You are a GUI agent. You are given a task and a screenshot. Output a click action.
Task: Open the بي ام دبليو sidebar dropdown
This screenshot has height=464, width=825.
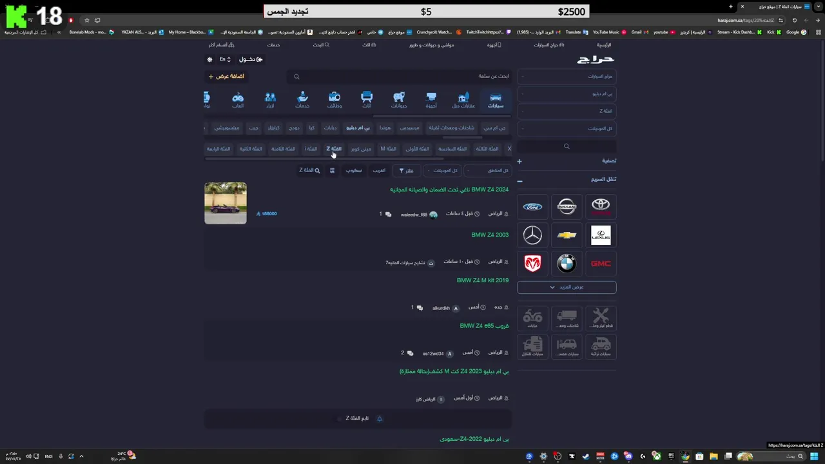(567, 93)
